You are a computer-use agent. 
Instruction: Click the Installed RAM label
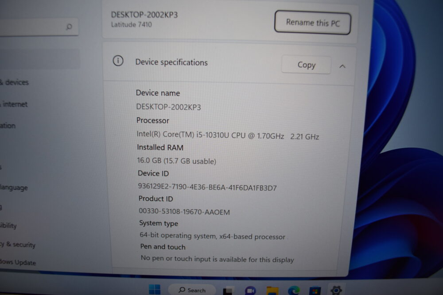coord(160,148)
